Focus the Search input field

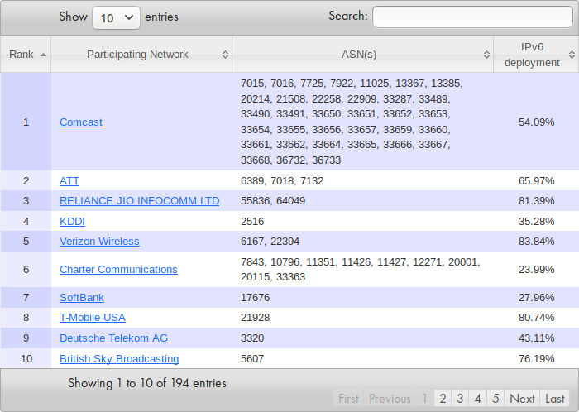click(472, 17)
